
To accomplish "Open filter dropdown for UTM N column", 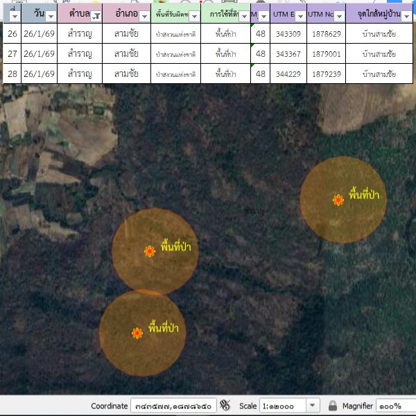I will click(x=338, y=16).
